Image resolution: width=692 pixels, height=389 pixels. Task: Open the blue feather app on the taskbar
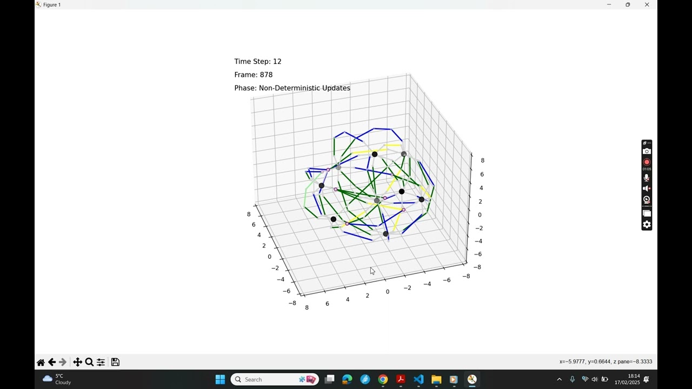[x=365, y=379]
